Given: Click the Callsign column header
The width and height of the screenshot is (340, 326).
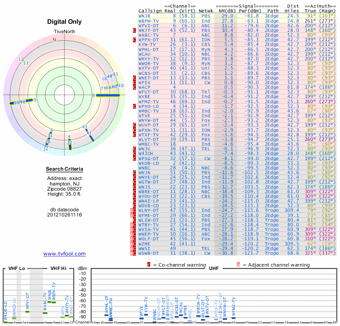Looking at the screenshot, I should click(150, 11).
